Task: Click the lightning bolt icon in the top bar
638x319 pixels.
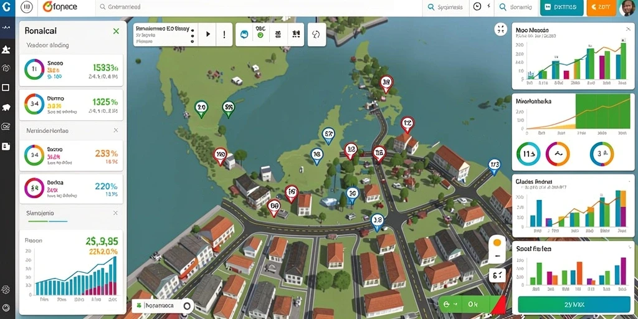Action: tap(488, 7)
